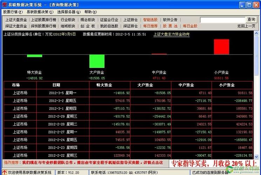Click the green 大户资金 bar
Screen dimensions: 261x175
tap(97, 61)
